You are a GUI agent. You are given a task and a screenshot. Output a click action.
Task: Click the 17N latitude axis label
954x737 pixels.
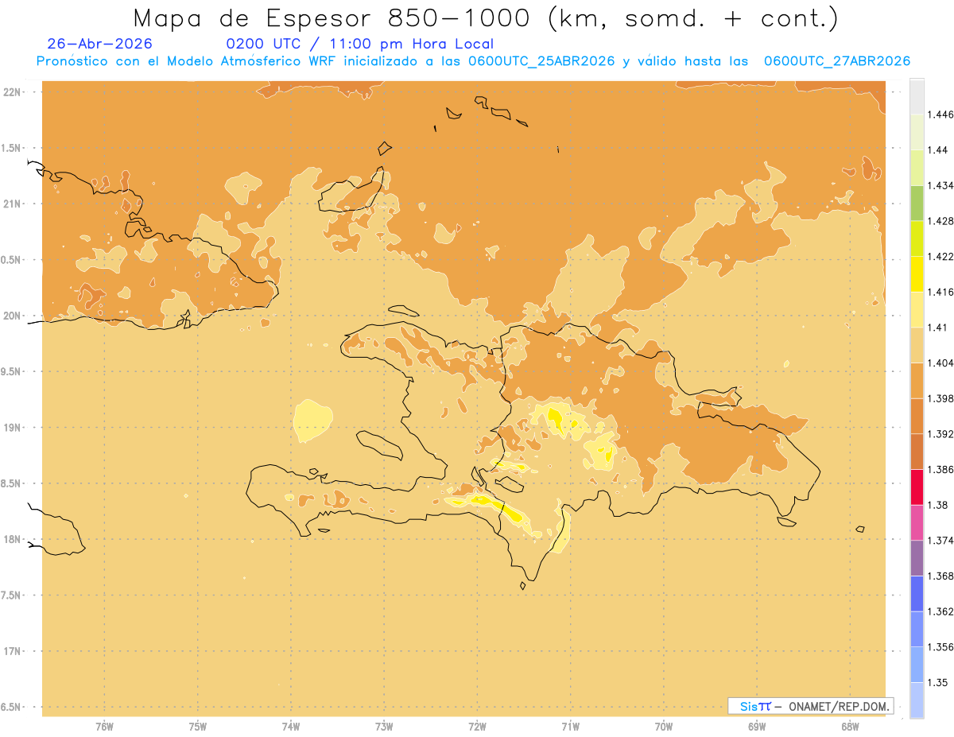click(x=12, y=651)
